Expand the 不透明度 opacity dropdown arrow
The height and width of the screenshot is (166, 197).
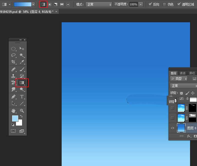(141, 4)
